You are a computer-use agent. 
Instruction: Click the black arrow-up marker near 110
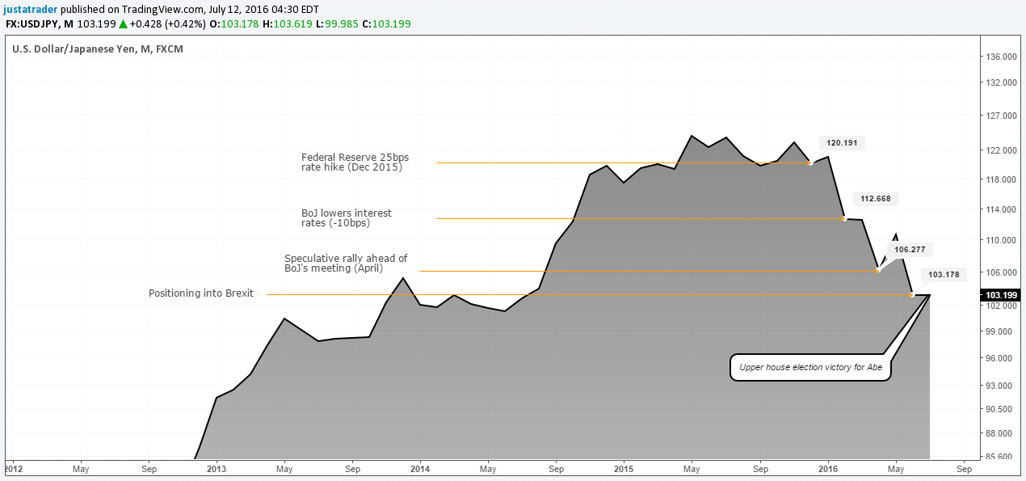(895, 237)
